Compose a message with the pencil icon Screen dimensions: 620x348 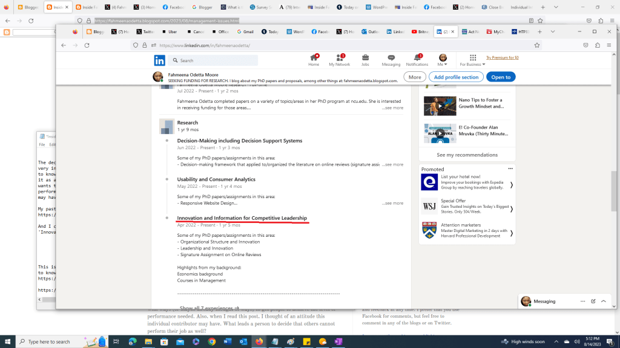592,301
